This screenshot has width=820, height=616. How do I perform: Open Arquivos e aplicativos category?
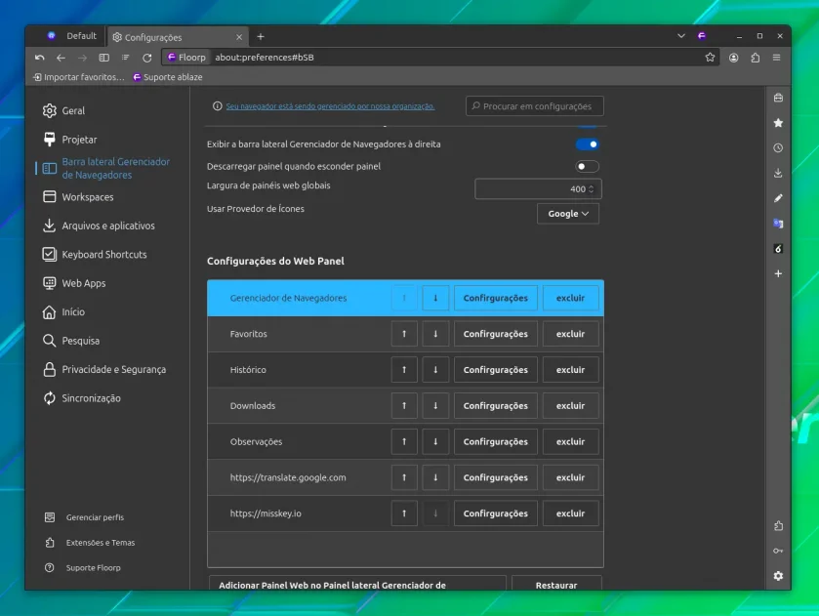[x=99, y=226]
